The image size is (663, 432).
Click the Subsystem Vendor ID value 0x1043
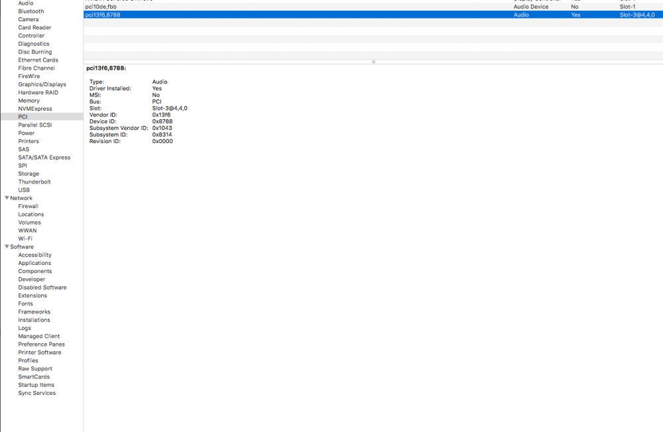(x=162, y=128)
